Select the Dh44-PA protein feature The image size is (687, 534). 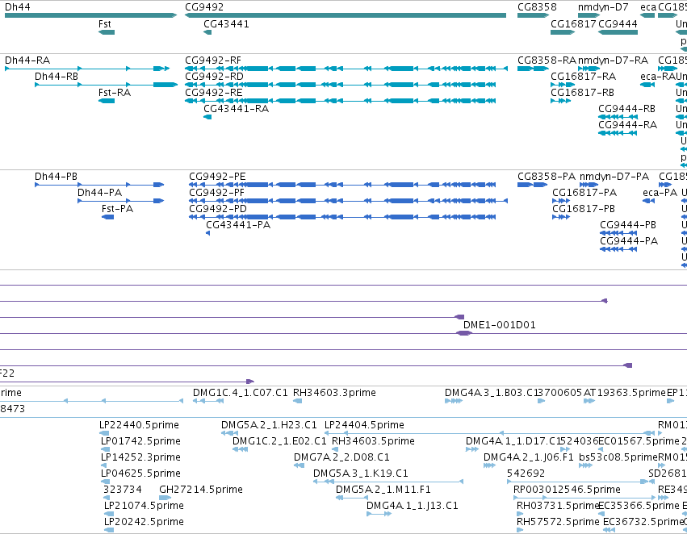tap(120, 201)
